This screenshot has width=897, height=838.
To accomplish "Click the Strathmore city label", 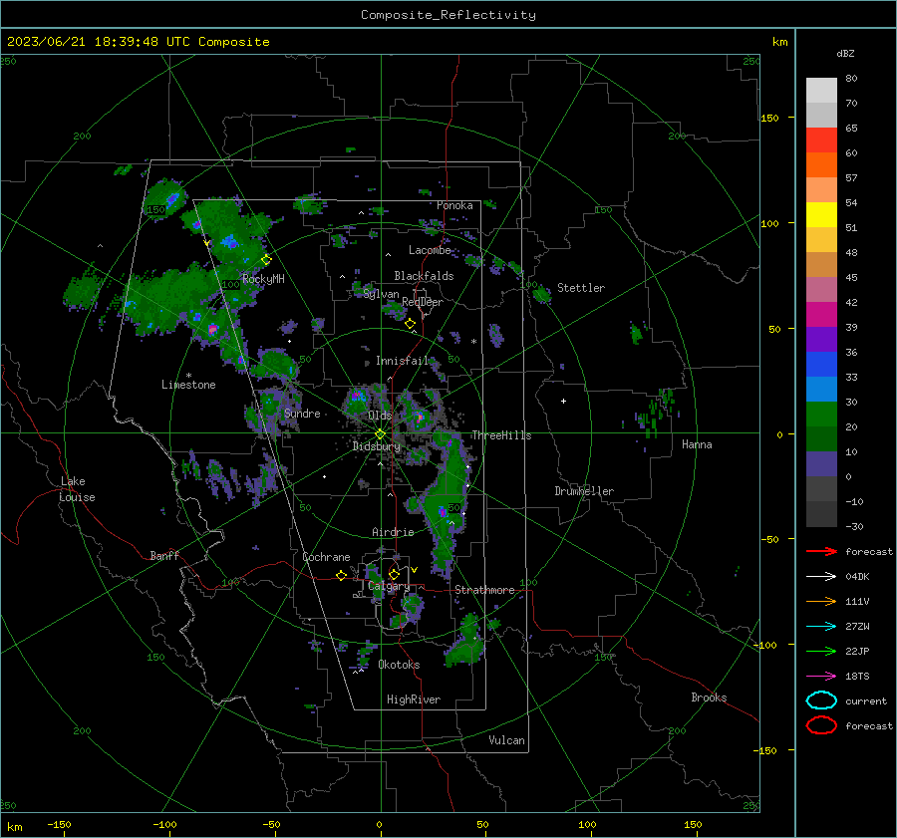I will (484, 590).
